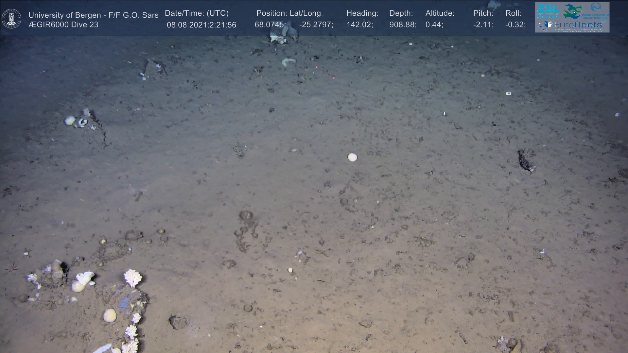Click the Position Lat/Long label
The height and width of the screenshot is (353, 628).
point(288,13)
